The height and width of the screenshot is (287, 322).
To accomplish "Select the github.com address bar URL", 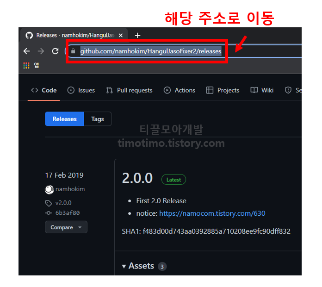I will click(x=151, y=51).
